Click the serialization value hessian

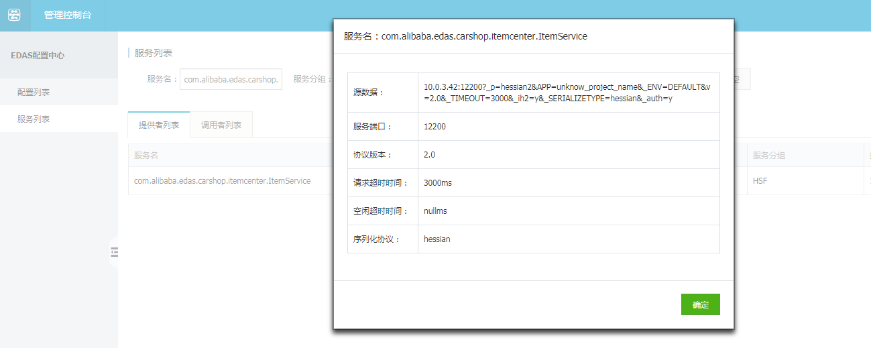tap(437, 239)
